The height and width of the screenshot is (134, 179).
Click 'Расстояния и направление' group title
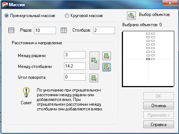point(37,43)
